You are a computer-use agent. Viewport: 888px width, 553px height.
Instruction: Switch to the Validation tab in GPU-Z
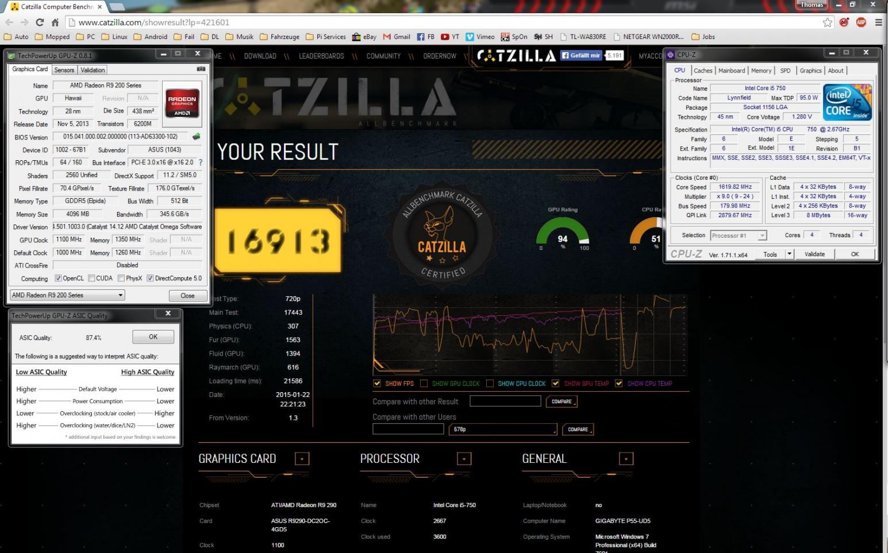[93, 69]
